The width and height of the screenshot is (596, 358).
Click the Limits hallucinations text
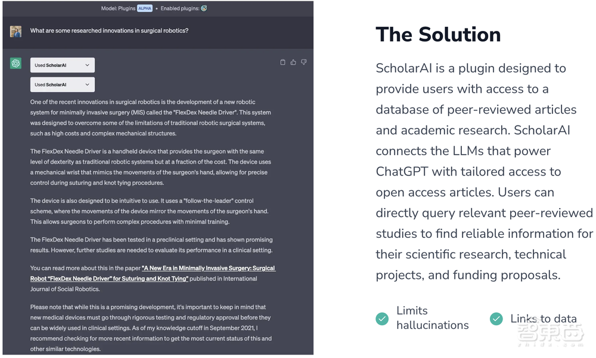(x=432, y=318)
